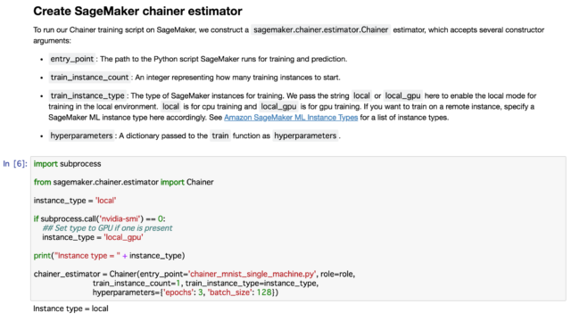The width and height of the screenshot is (571, 321).
Task: Click the entry_point bullet label
Action: [71, 59]
